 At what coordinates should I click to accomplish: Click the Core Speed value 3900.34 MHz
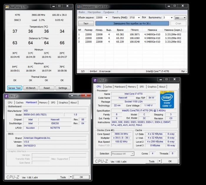[x=121, y=134]
